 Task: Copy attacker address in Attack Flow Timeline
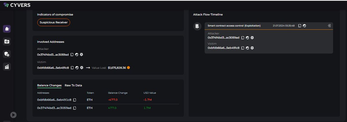(243, 38)
